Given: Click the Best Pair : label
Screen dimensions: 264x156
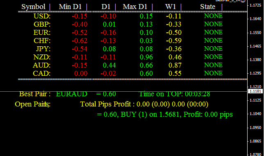Looking at the screenshot, I should pyautogui.click(x=35, y=94).
